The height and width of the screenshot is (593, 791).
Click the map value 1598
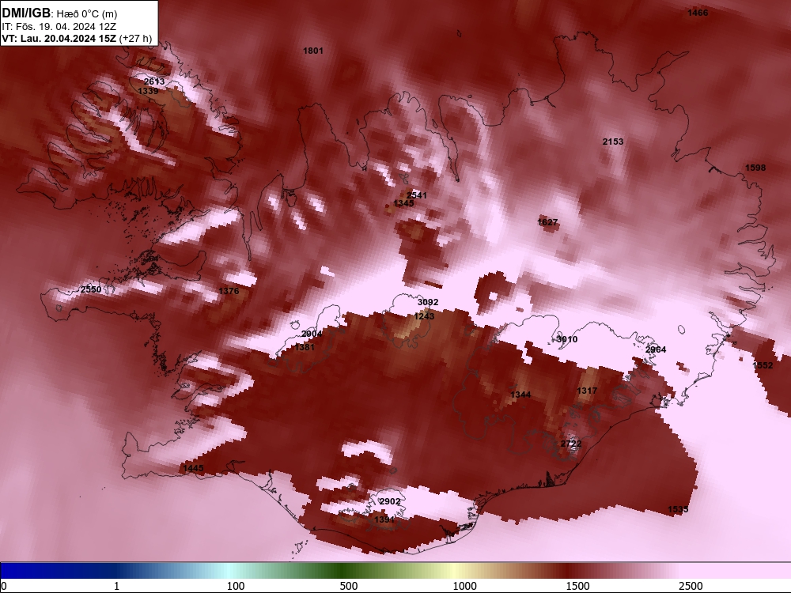point(755,168)
